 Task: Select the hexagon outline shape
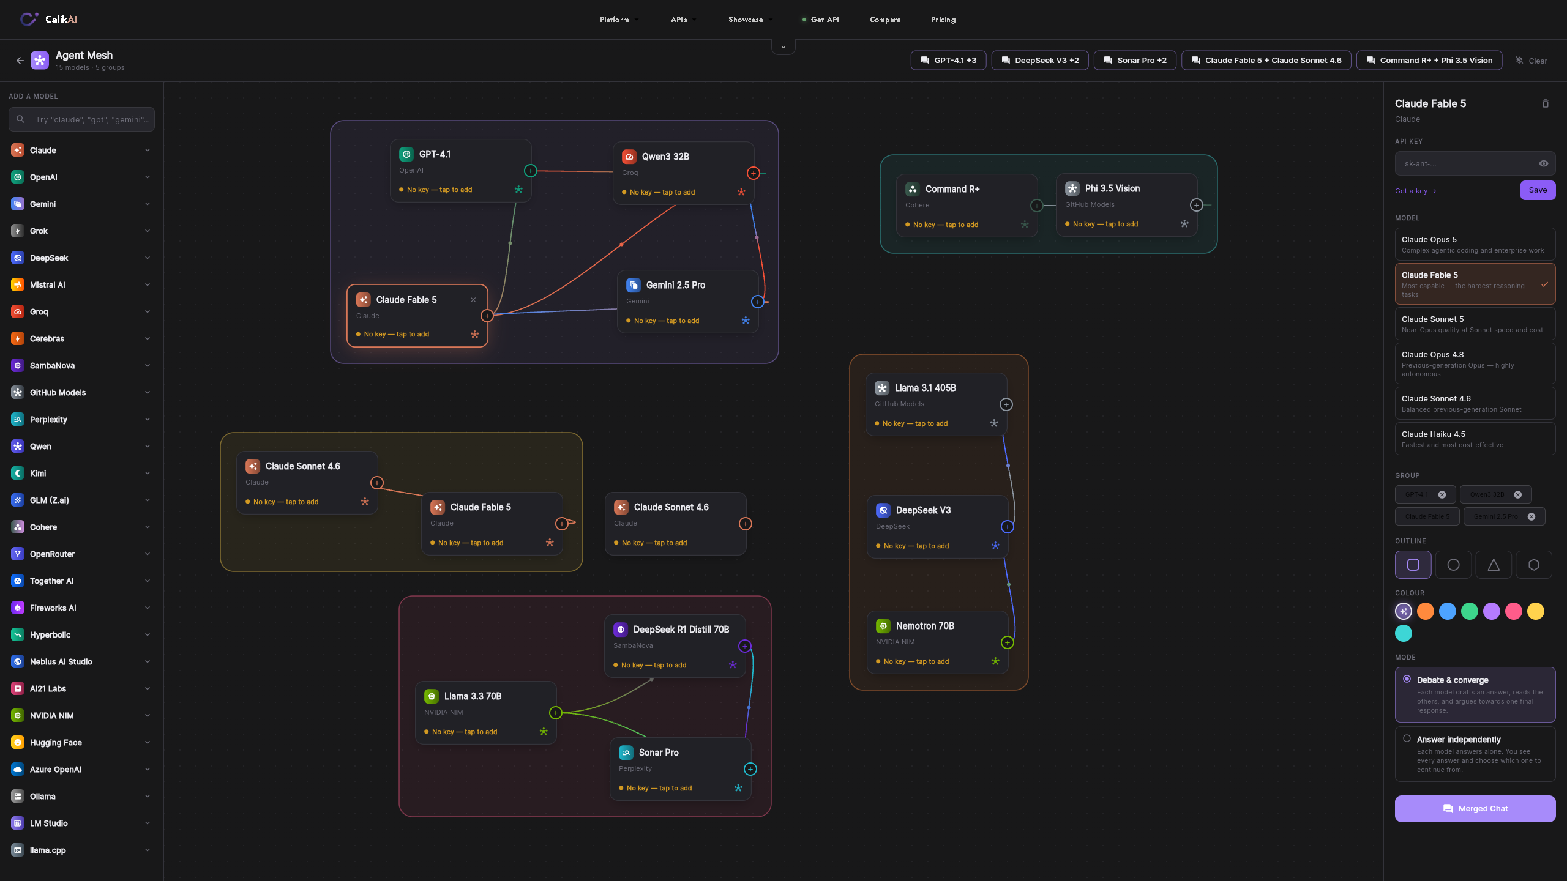[x=1534, y=565]
